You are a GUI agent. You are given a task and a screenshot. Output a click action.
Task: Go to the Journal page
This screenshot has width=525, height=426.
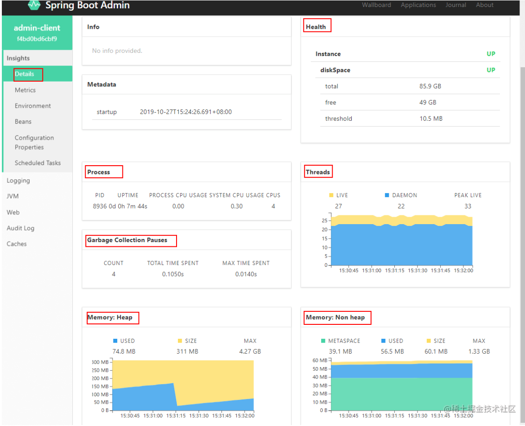pyautogui.click(x=455, y=5)
